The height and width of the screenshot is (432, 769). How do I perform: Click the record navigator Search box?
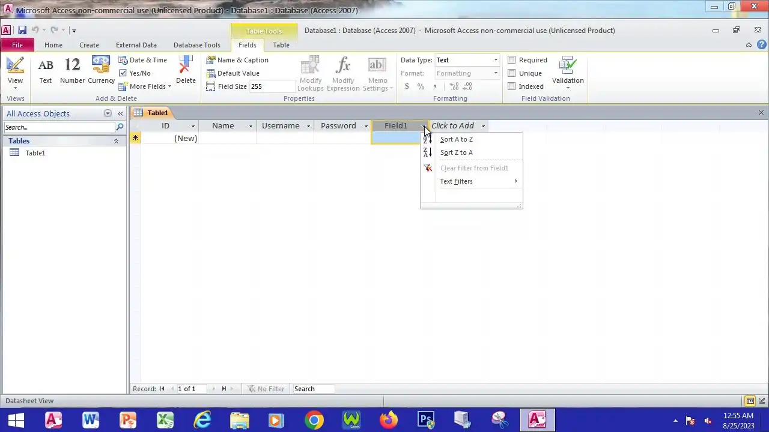[x=313, y=389]
